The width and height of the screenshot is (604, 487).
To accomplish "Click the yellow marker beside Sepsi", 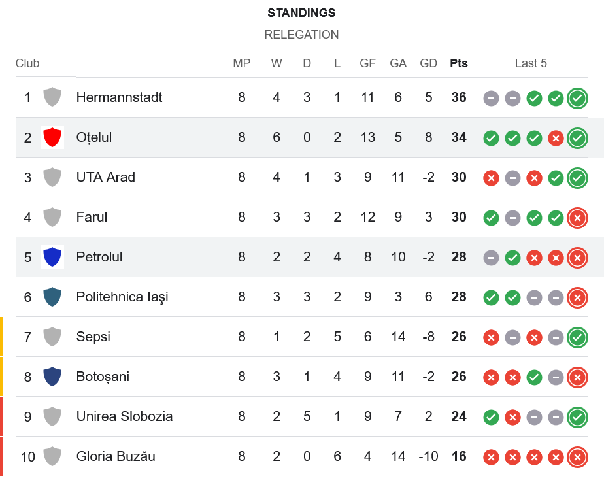I will coord(1,337).
